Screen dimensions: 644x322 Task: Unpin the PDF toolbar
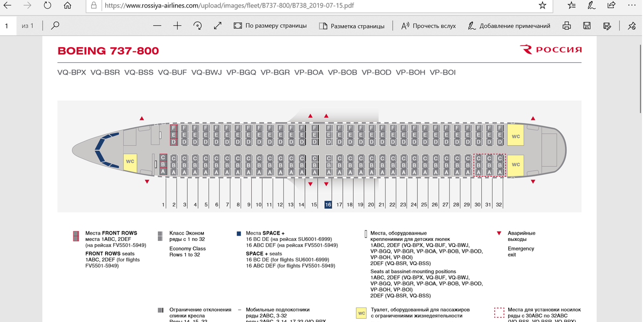pyautogui.click(x=631, y=26)
